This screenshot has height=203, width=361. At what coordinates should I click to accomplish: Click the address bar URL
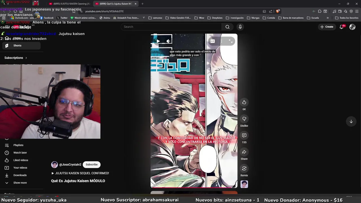[x=104, y=11]
